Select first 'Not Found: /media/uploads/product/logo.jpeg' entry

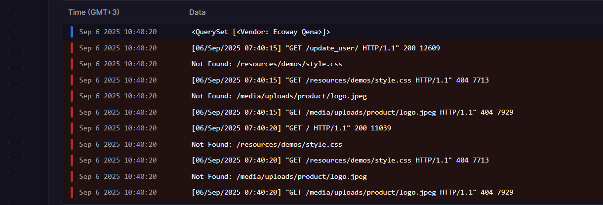tap(279, 96)
